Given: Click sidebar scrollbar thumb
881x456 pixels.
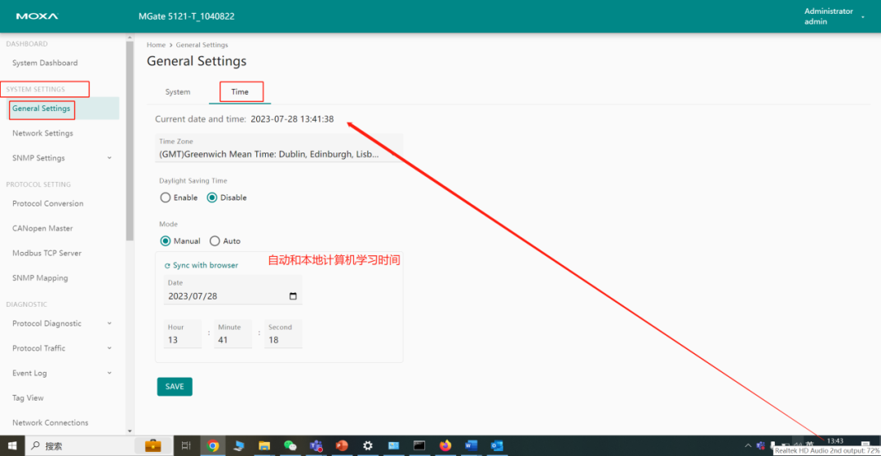Looking at the screenshot, I should [x=130, y=141].
